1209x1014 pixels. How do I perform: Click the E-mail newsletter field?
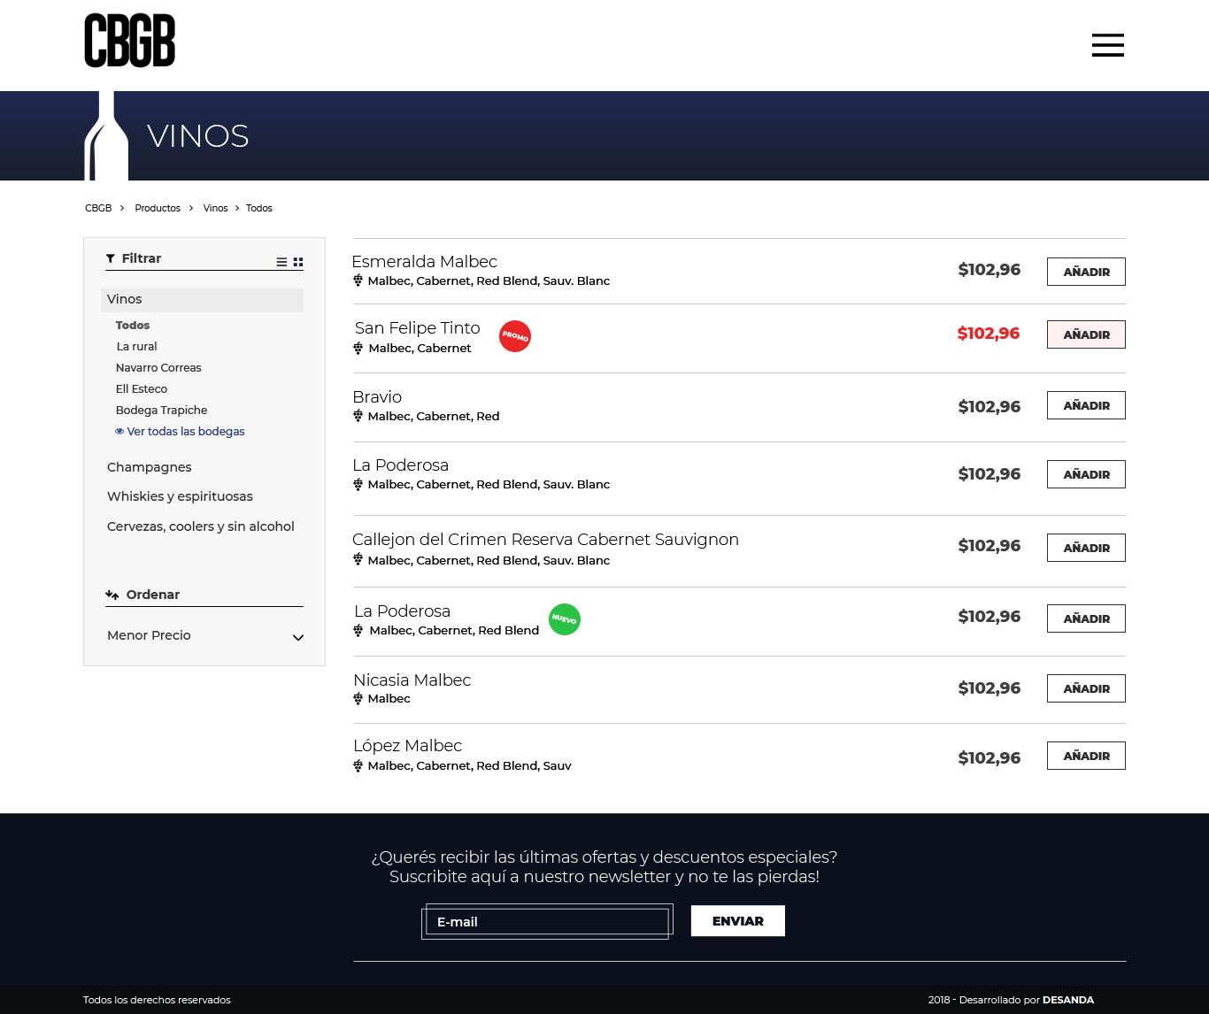tap(547, 921)
